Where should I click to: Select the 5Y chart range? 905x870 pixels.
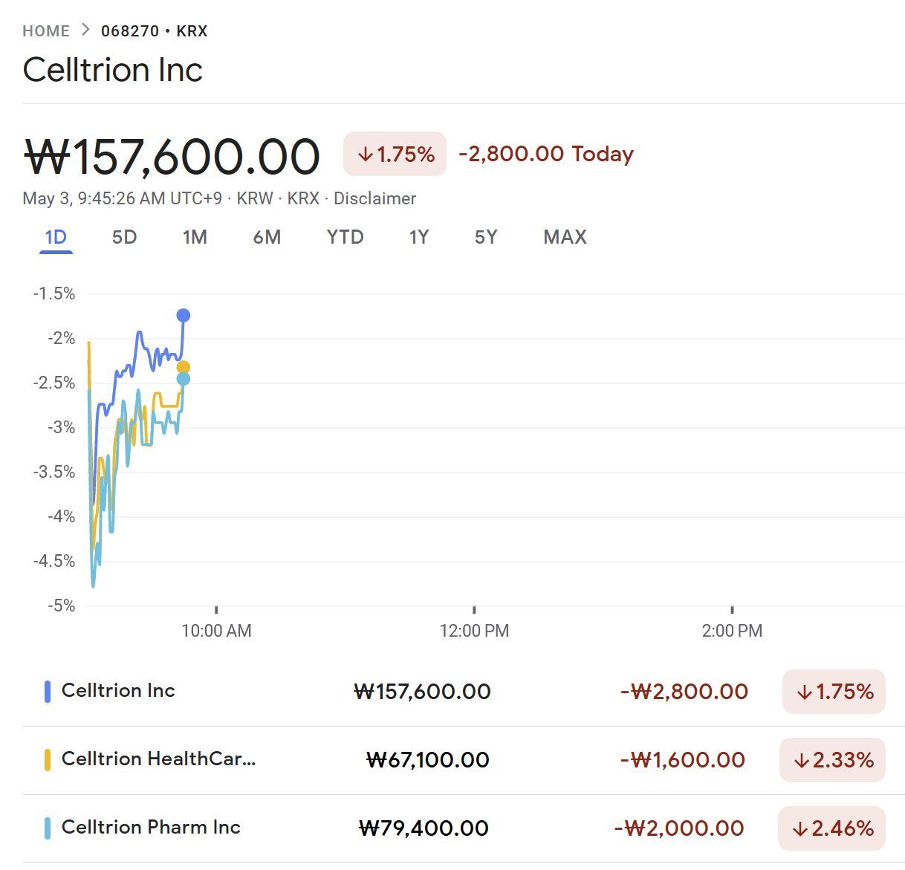[x=486, y=237]
